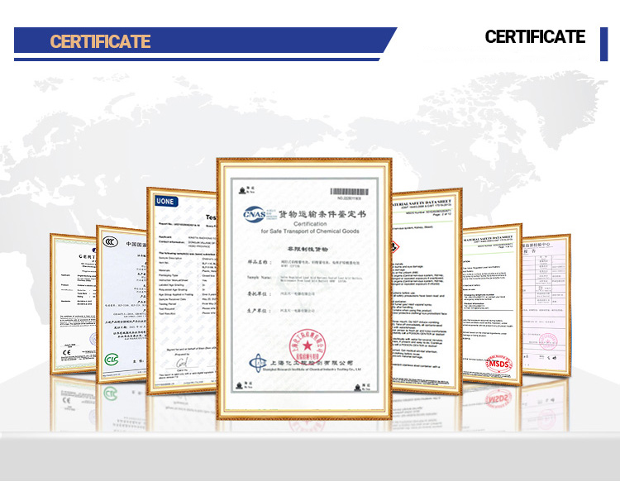The width and height of the screenshot is (620, 491).
Task: Click the hazard diamond pictogram
Action: (x=395, y=247)
